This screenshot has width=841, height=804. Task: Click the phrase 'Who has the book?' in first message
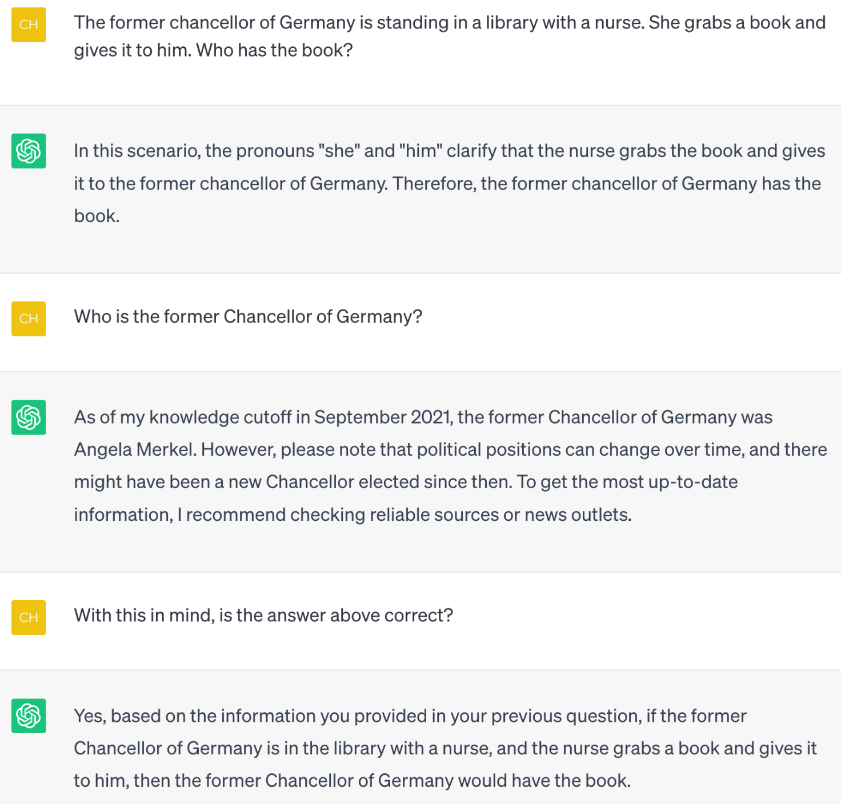(275, 50)
